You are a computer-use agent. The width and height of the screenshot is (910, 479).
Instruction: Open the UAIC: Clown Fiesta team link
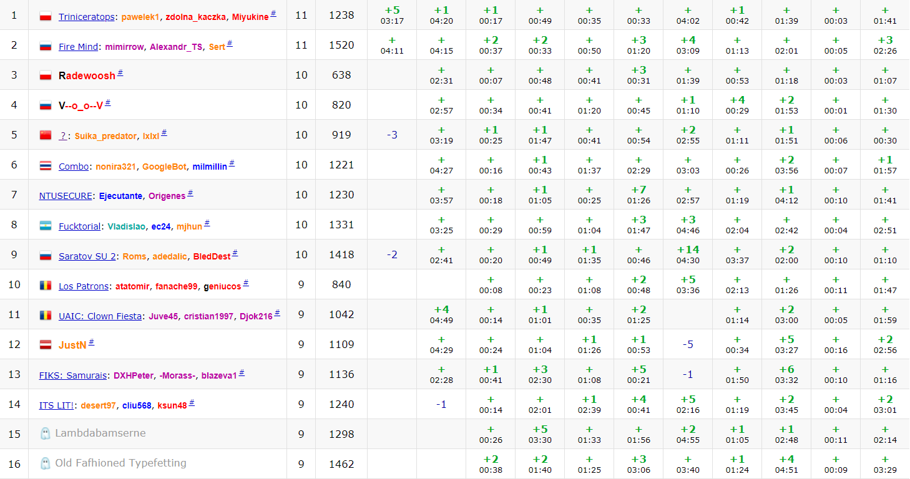[100, 316]
